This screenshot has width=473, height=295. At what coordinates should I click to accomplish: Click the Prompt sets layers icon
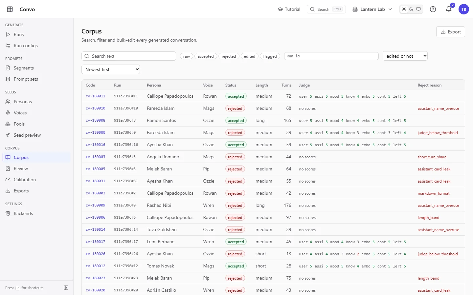8,79
